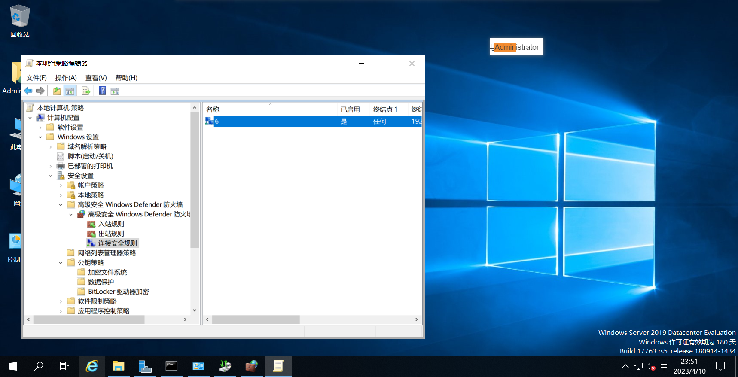Screen dimensions: 738x377
Task: Open Internet Explorer in the taskbar
Action: [x=91, y=366]
